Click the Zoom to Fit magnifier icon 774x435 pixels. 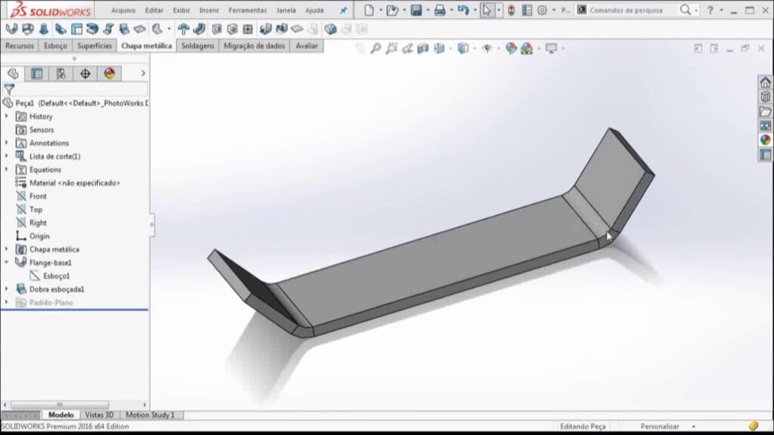tap(375, 48)
